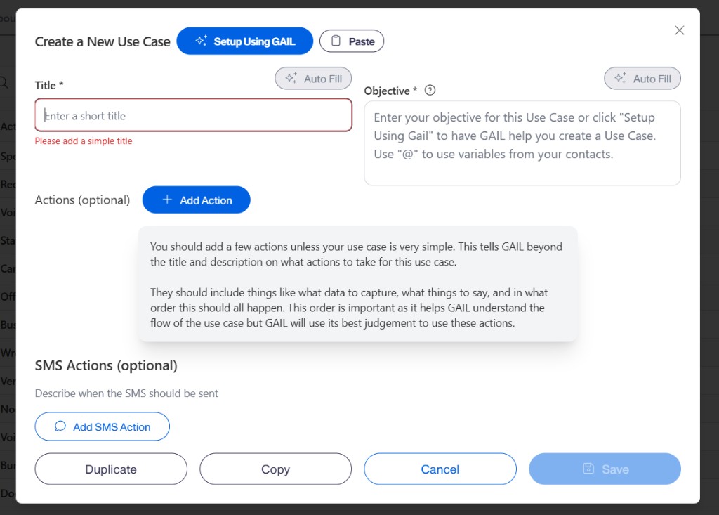The image size is (719, 515).
Task: Paste a use case using the Paste button
Action: [352, 41]
